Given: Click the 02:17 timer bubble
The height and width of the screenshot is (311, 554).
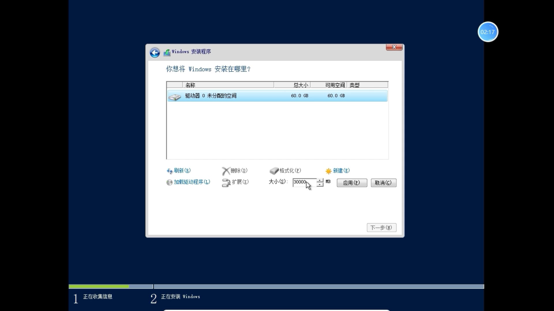Looking at the screenshot, I should (x=488, y=32).
